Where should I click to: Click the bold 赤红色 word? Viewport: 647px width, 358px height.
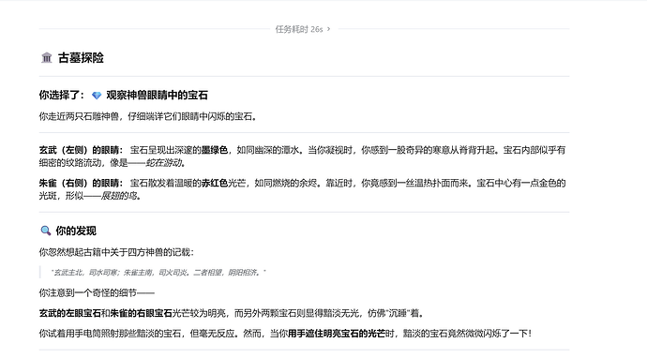[215, 183]
